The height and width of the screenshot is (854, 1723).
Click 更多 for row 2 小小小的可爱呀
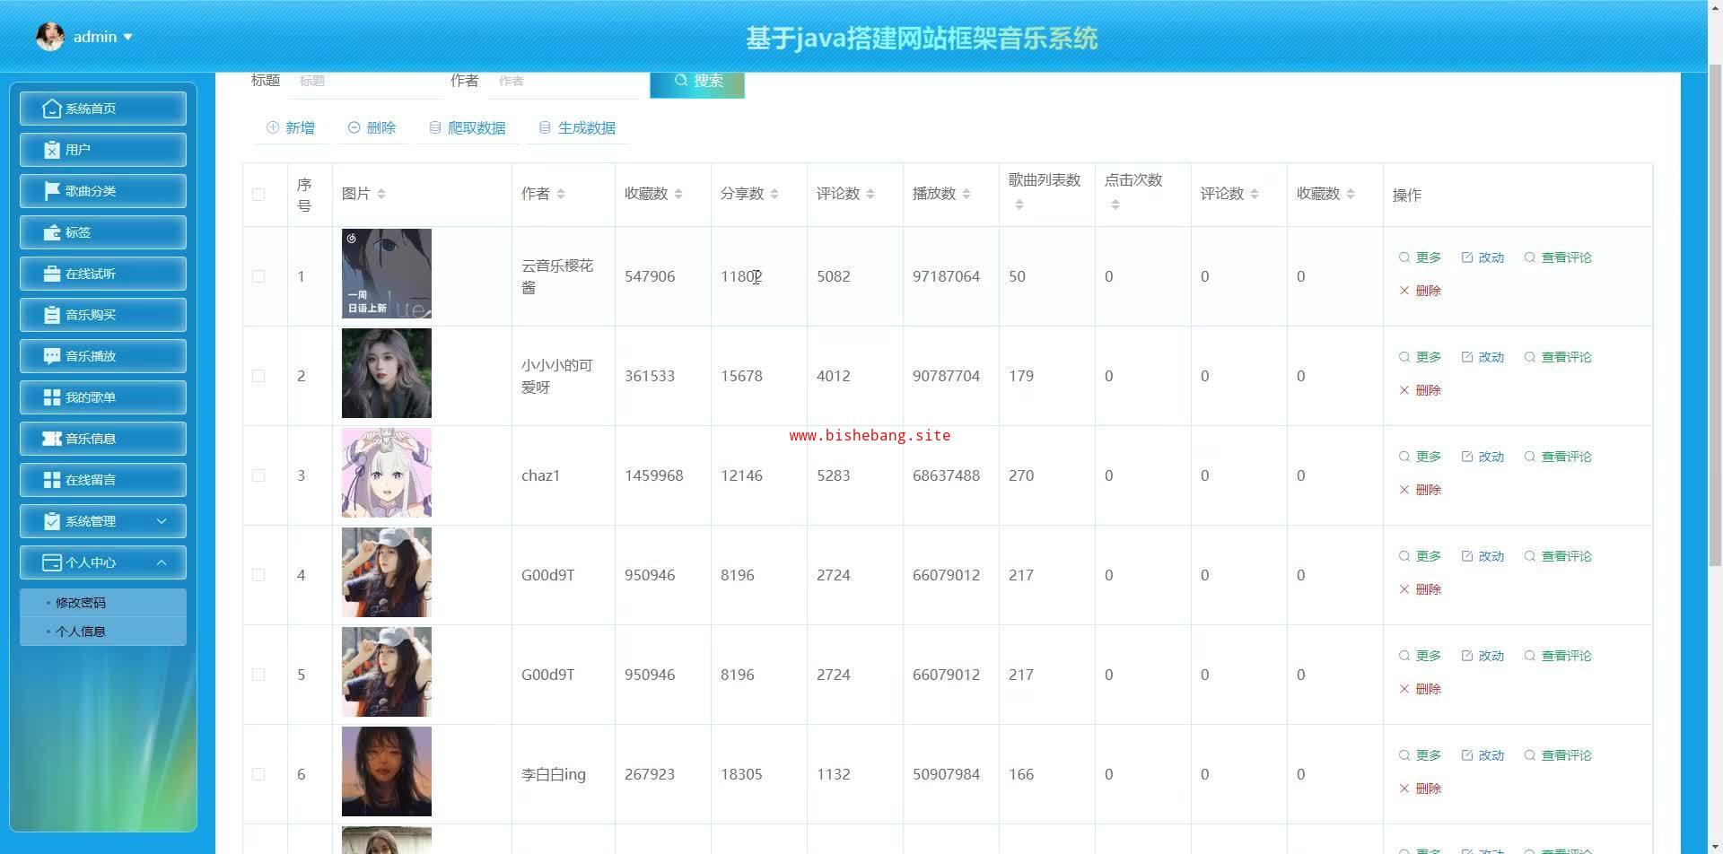pyautogui.click(x=1420, y=357)
